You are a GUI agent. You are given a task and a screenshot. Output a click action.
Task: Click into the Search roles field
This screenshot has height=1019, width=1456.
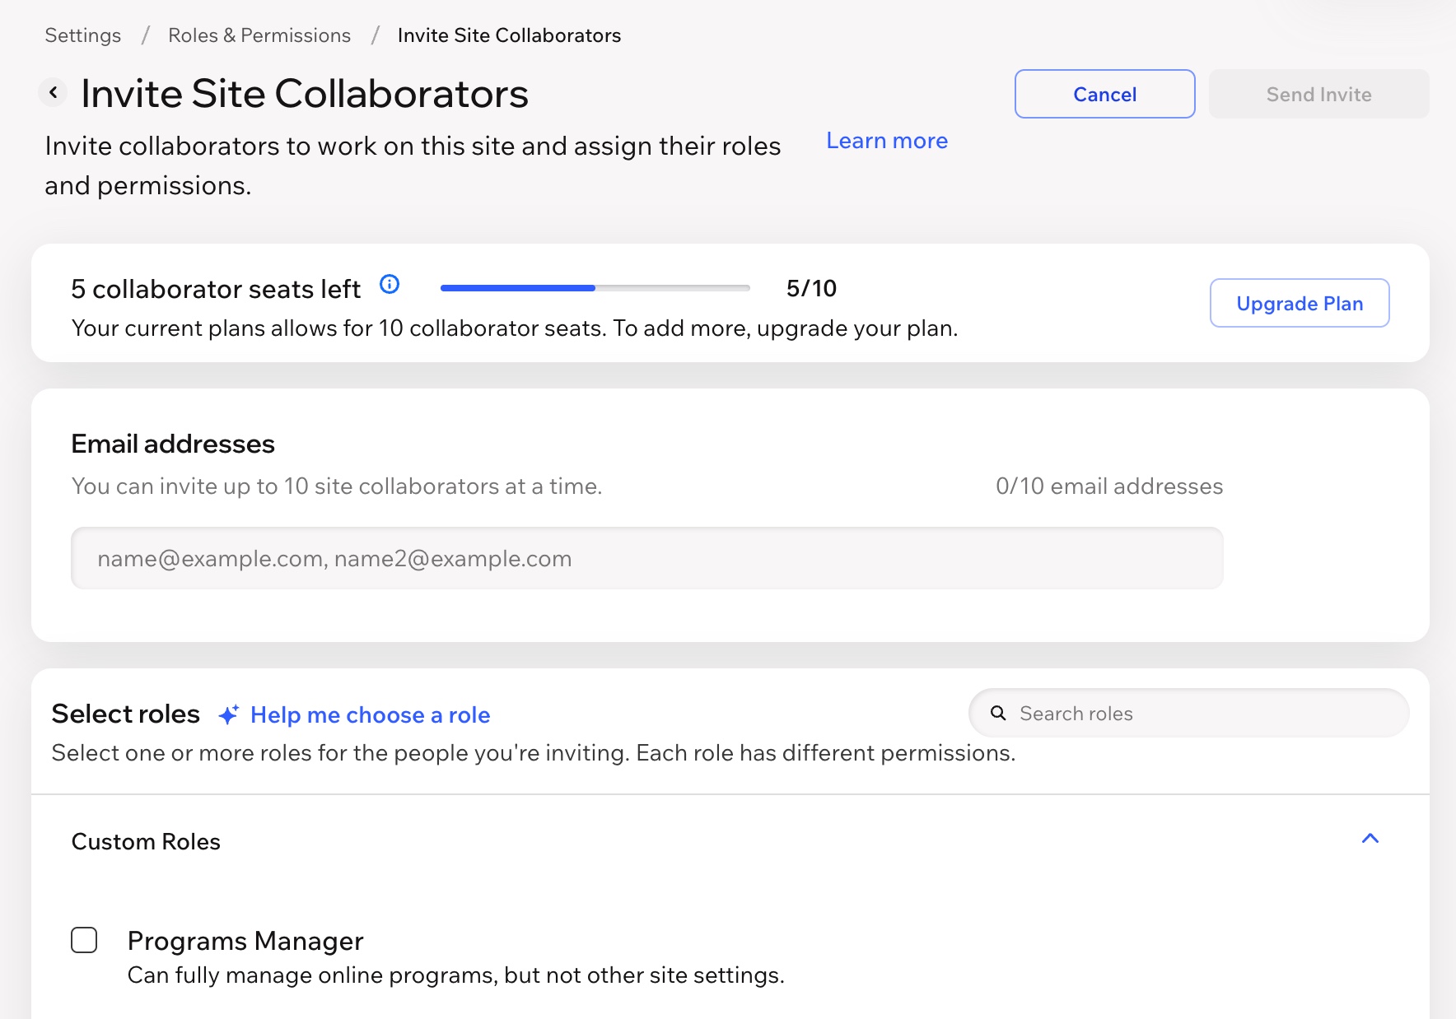1188,713
